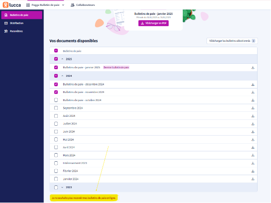
Task: Expand the 2023 year group
Action: click(x=62, y=187)
